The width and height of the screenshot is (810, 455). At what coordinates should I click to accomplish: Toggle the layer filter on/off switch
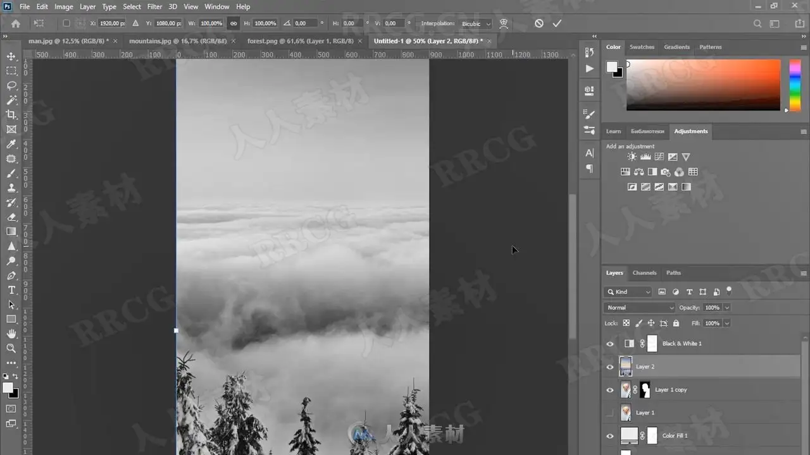click(729, 291)
